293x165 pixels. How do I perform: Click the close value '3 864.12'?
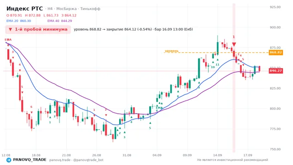pos(69,15)
